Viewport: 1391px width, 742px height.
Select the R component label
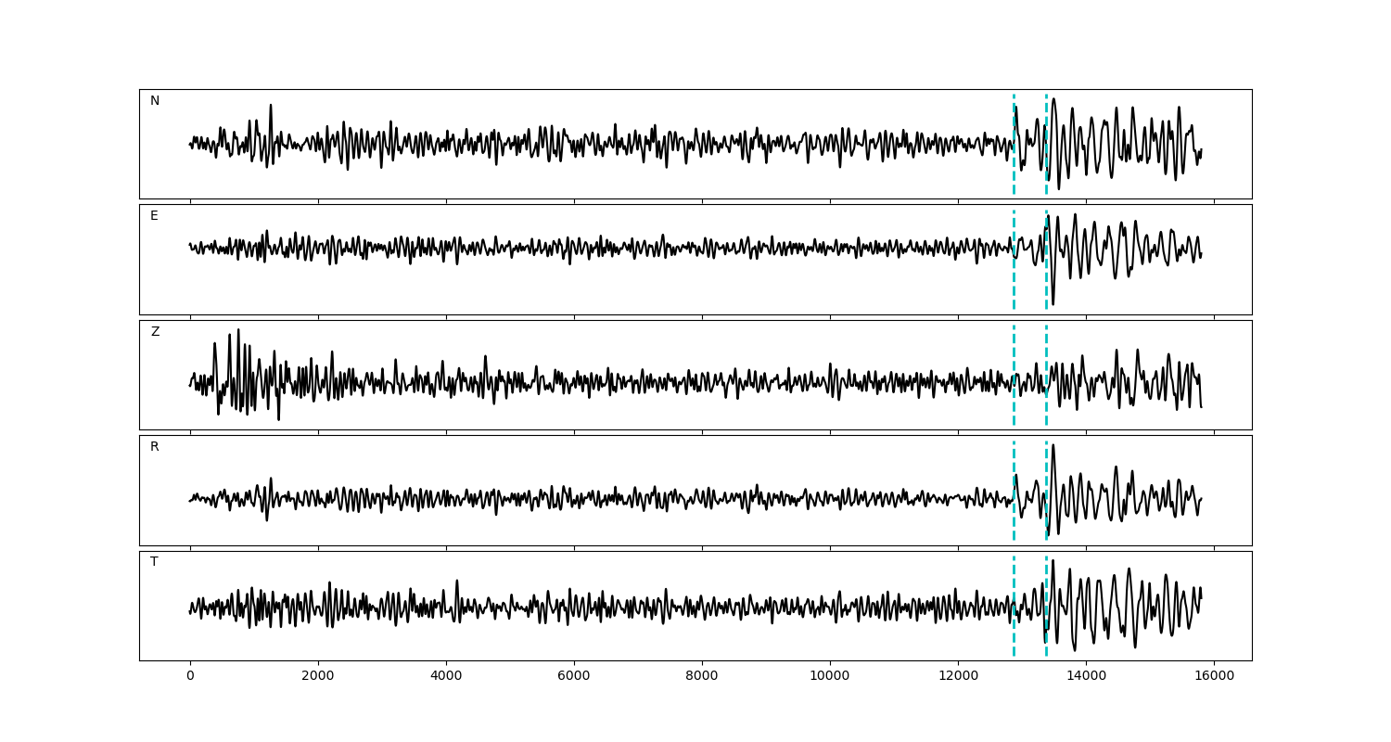point(155,447)
